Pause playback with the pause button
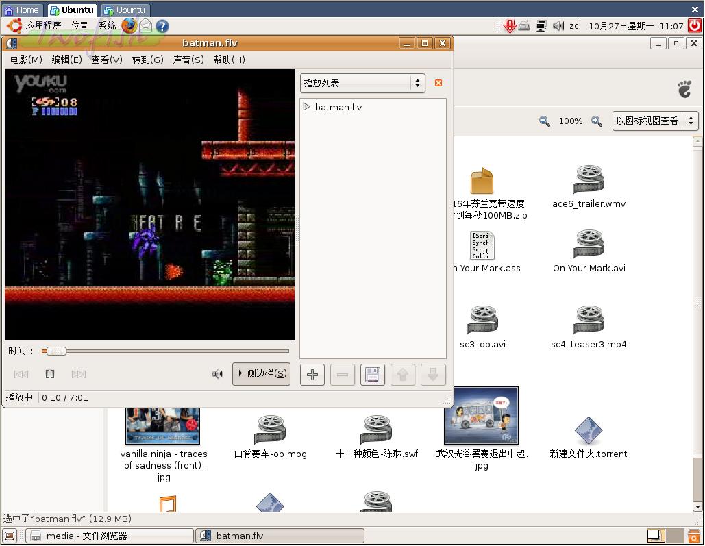This screenshot has height=546, width=705. (x=50, y=374)
